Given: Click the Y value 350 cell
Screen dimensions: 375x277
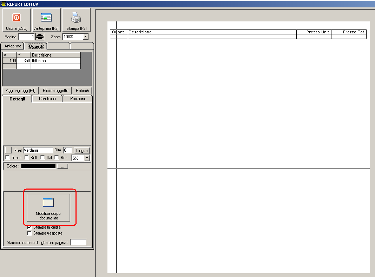Looking at the screenshot, I should tap(24, 61).
